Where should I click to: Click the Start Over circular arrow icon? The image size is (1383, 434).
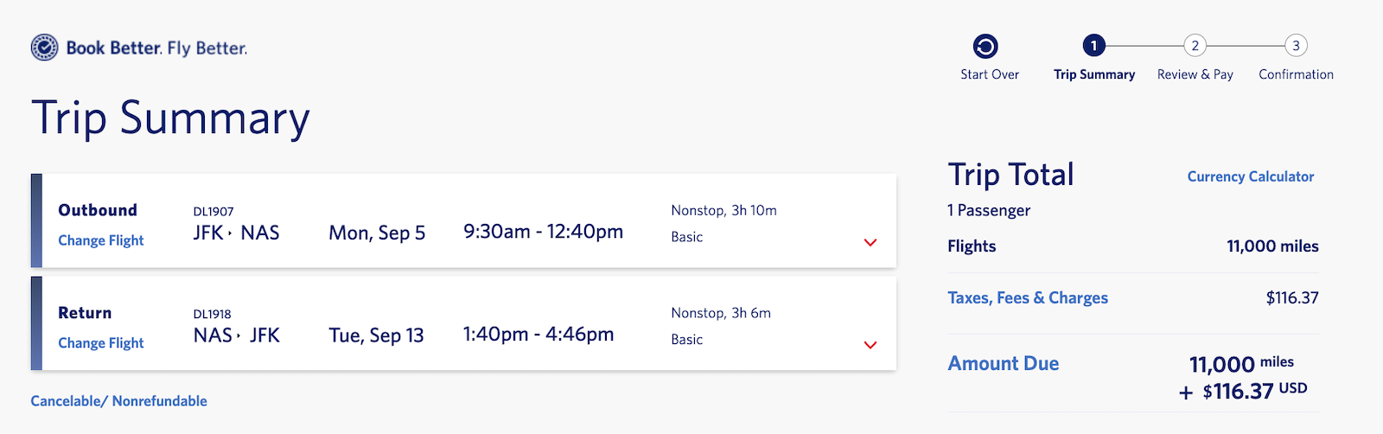tap(985, 46)
